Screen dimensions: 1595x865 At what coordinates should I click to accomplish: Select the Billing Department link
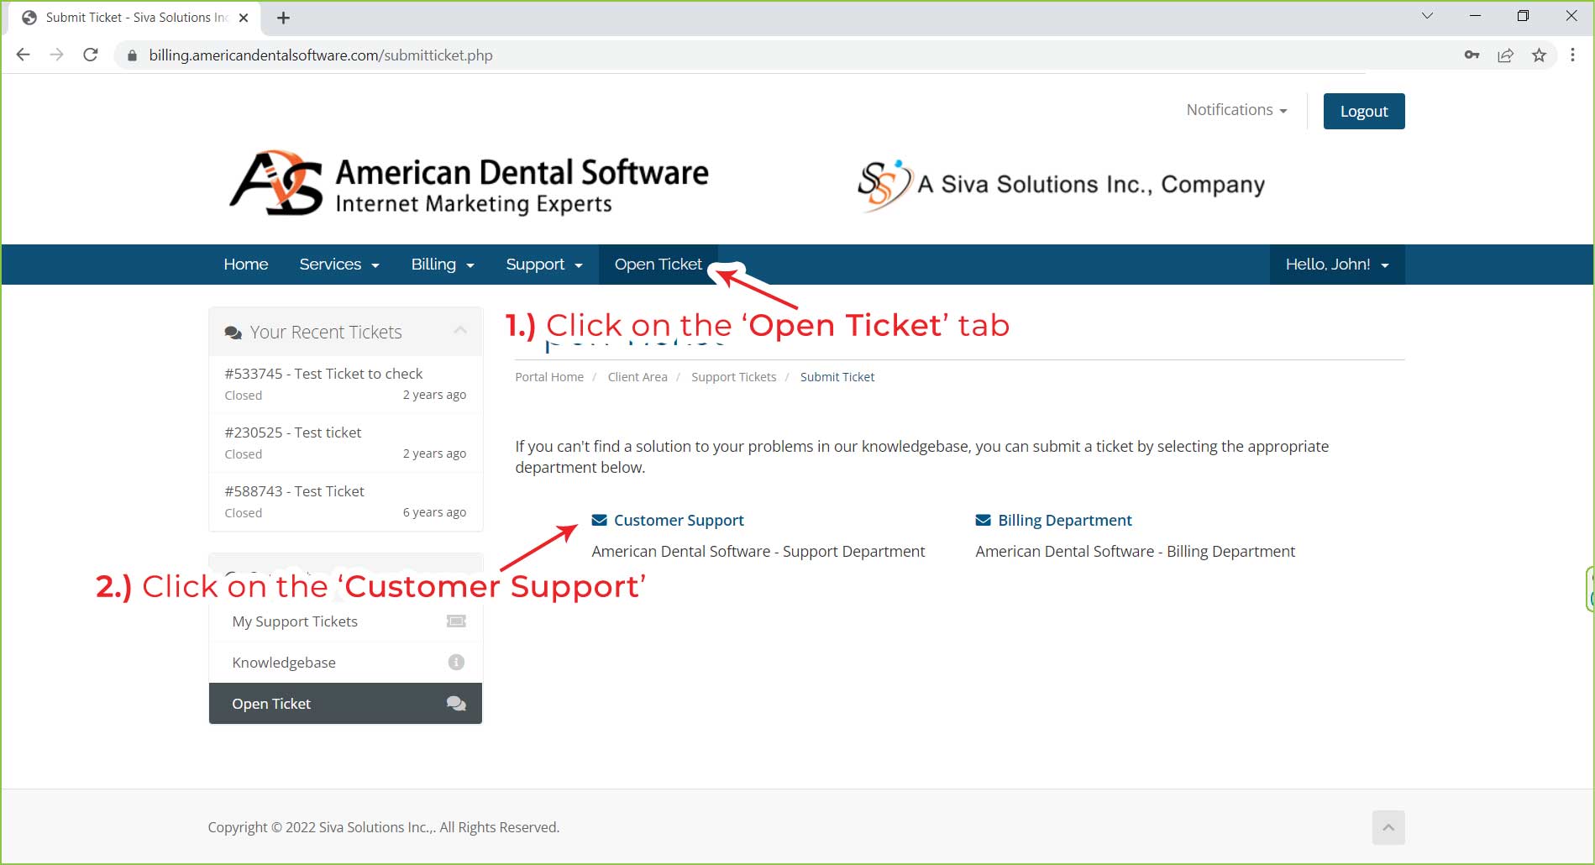tap(1064, 521)
